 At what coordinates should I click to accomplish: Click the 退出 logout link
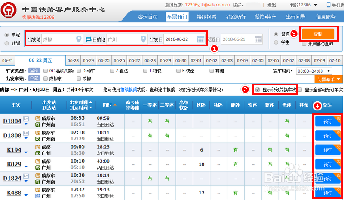point(272,5)
